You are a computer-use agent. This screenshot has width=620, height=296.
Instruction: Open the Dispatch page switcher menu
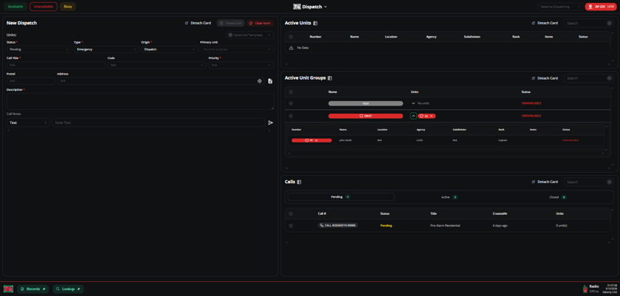pos(311,7)
